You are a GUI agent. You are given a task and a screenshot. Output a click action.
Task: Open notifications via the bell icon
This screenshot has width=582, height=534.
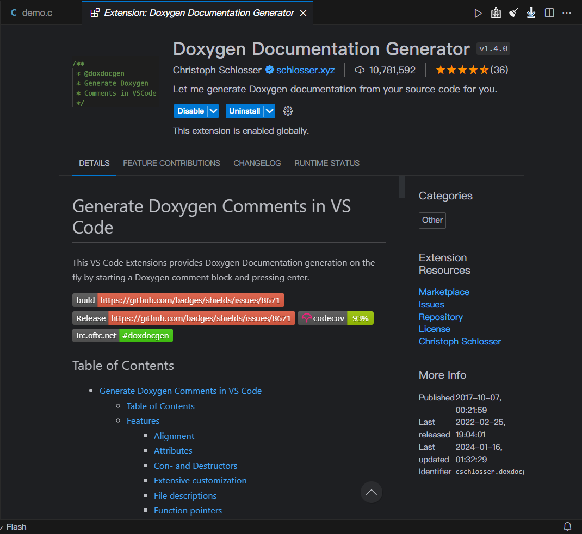click(x=567, y=526)
